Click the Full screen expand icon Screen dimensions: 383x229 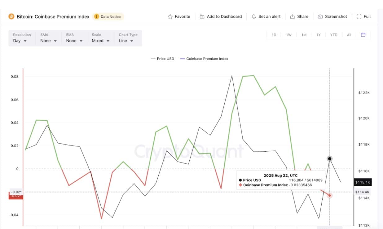(x=359, y=17)
